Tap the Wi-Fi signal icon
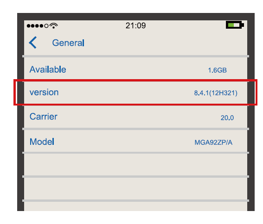The image size is (263, 224). click(x=54, y=25)
